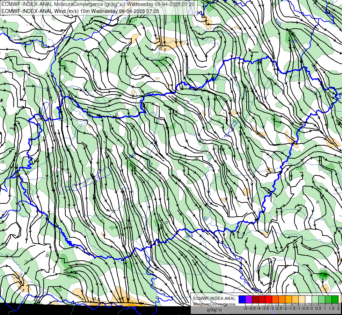
Task: Click the '2' legend scale value
Action: (x=338, y=308)
